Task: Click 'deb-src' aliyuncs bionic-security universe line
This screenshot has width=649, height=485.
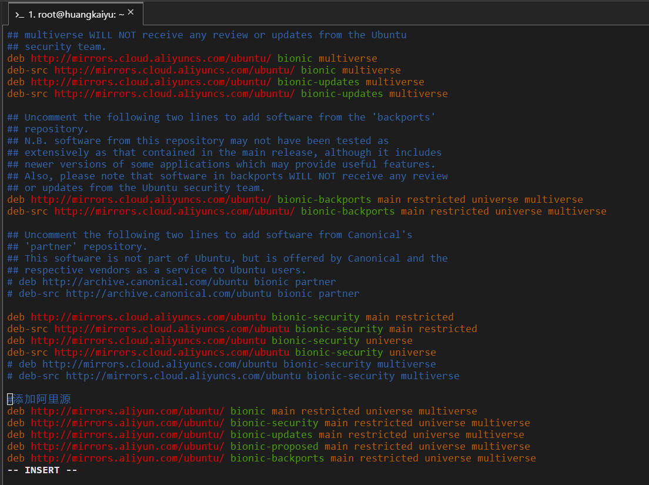Action: 222,352
